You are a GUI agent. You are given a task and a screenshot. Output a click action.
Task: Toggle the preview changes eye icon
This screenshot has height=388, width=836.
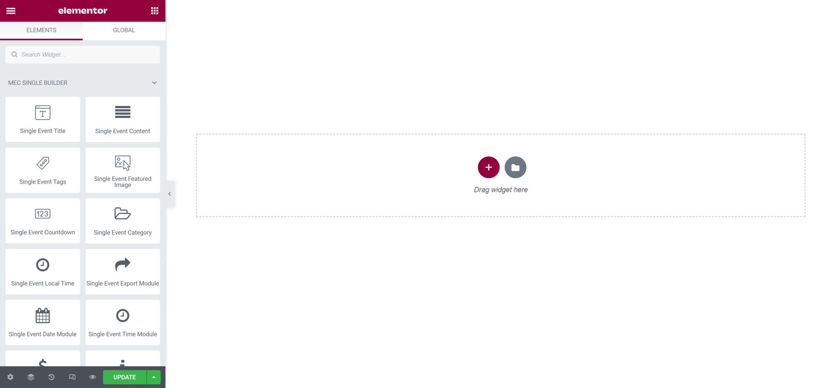click(x=93, y=377)
